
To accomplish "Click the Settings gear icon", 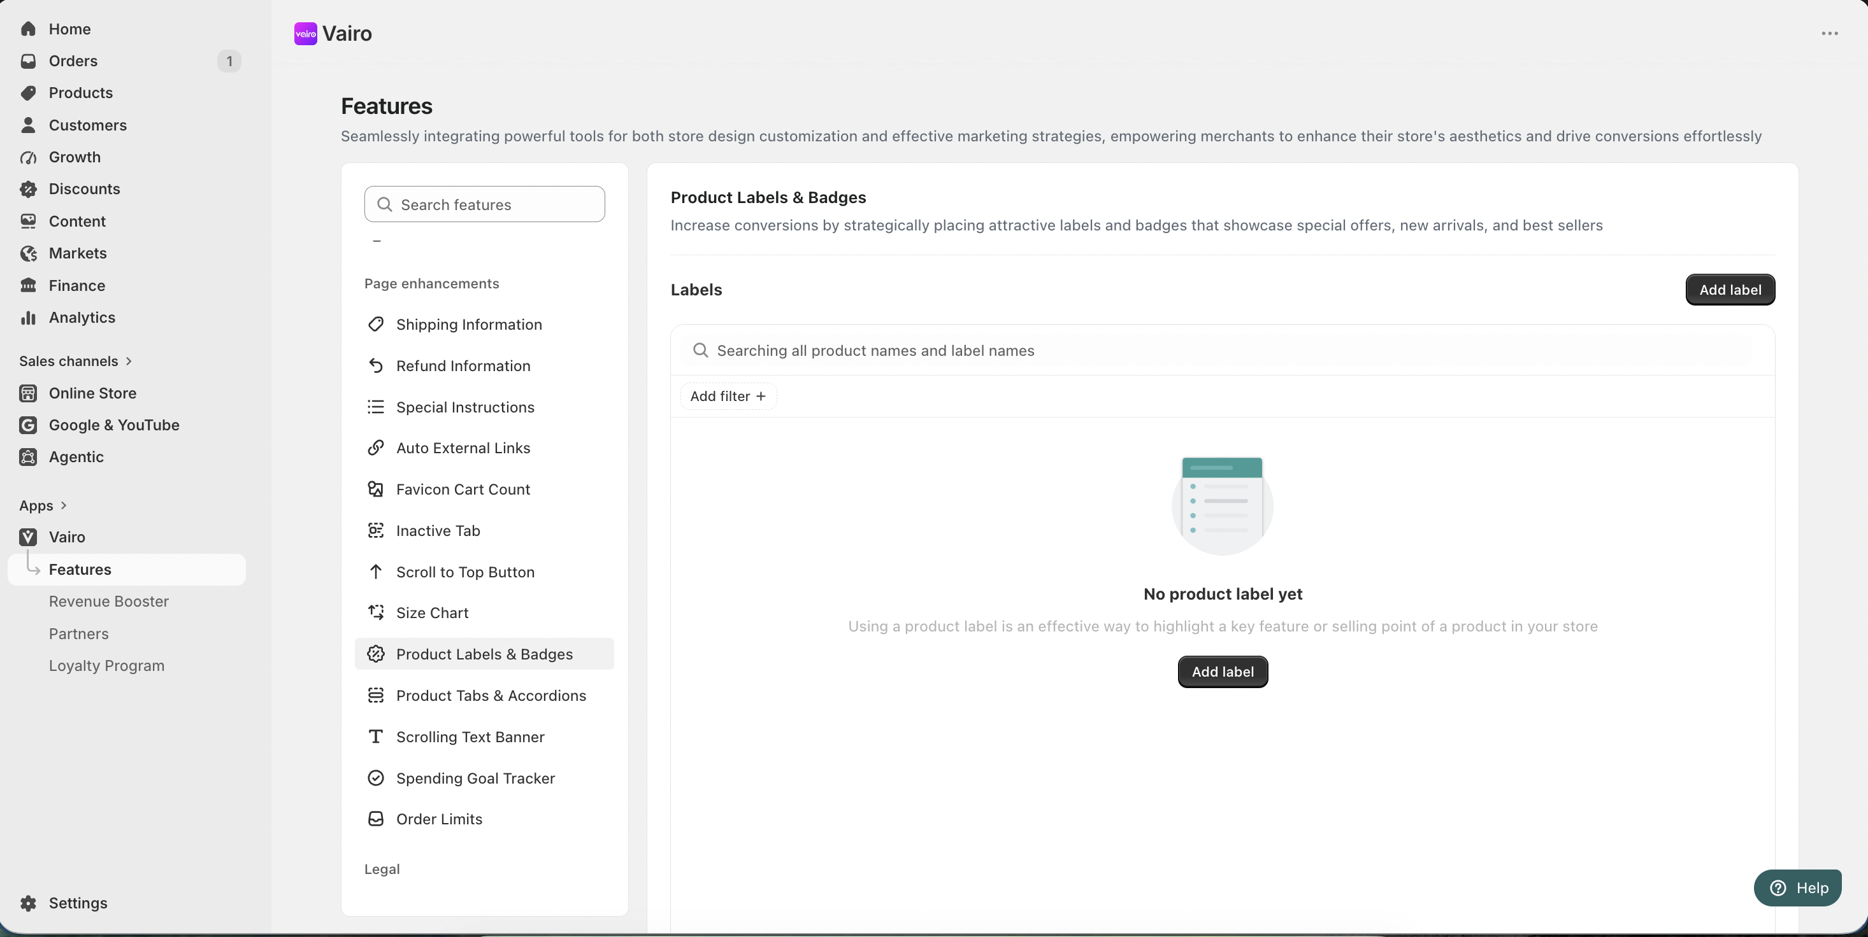I will pyautogui.click(x=28, y=903).
